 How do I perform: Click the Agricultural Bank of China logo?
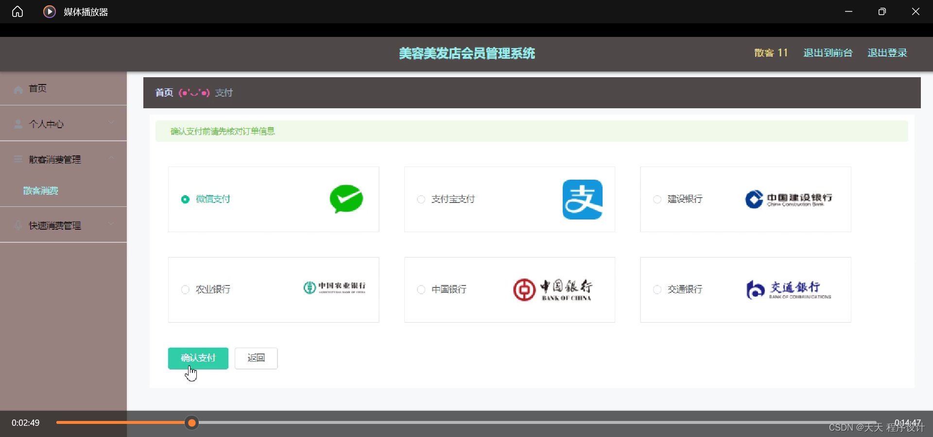[335, 287]
